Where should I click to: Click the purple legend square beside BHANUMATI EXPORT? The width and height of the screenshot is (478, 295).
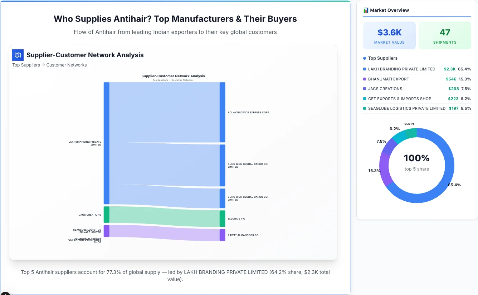(365, 79)
